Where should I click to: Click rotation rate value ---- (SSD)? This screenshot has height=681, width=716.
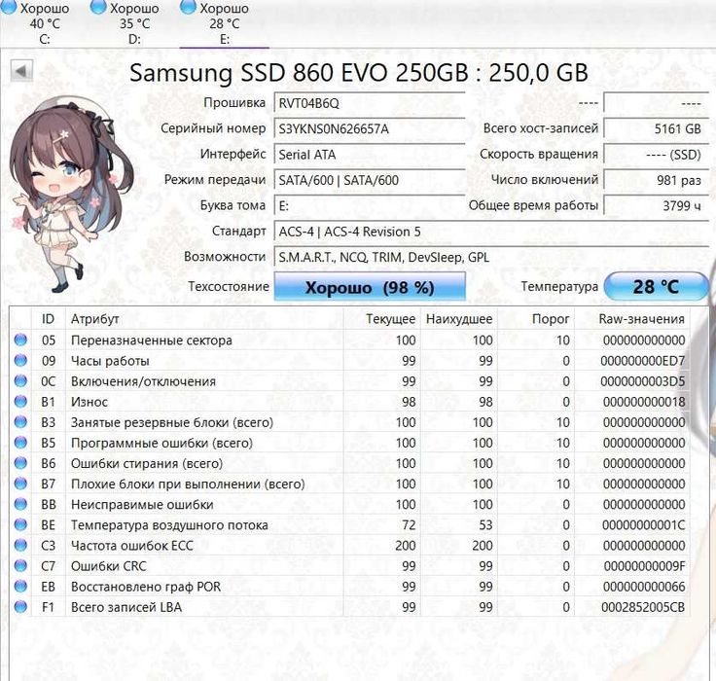click(657, 155)
